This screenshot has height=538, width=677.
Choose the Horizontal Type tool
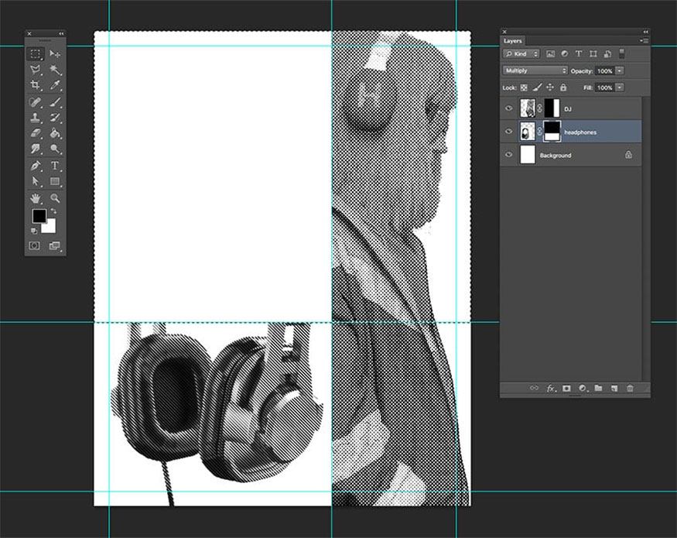tap(55, 166)
